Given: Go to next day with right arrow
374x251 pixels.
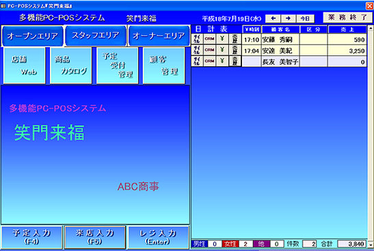Looking at the screenshot, I should coord(289,18).
